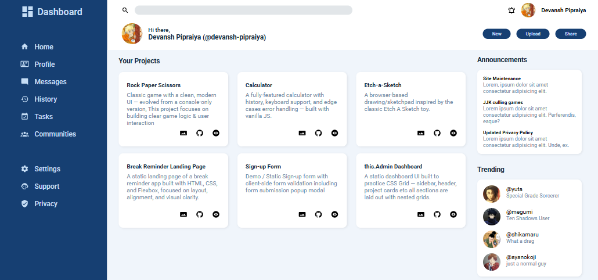Click Sign-up Form project title
The width and height of the screenshot is (598, 280).
[263, 167]
